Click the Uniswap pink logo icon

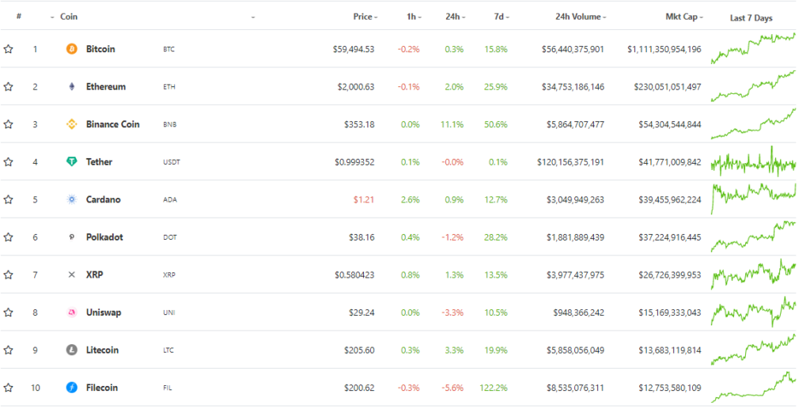click(x=72, y=312)
